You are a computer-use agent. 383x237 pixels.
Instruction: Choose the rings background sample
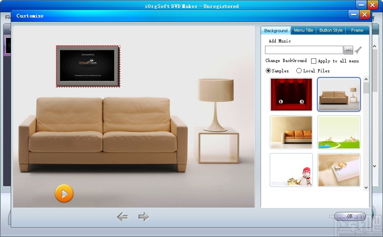[x=339, y=170]
